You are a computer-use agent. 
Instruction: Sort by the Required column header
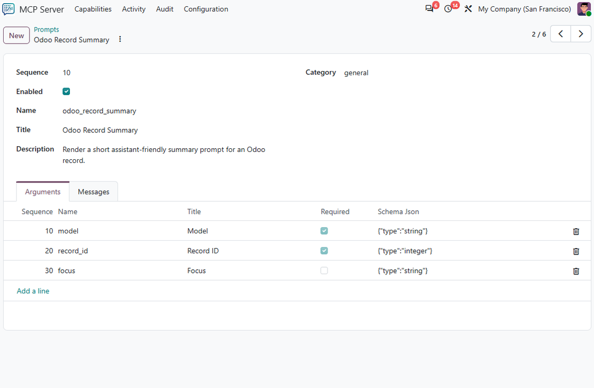[335, 212]
